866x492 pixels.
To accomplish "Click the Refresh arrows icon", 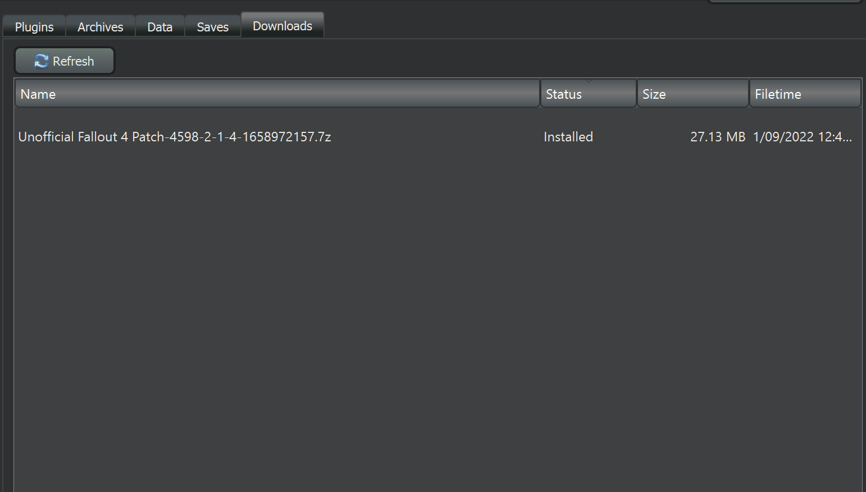I will [41, 61].
